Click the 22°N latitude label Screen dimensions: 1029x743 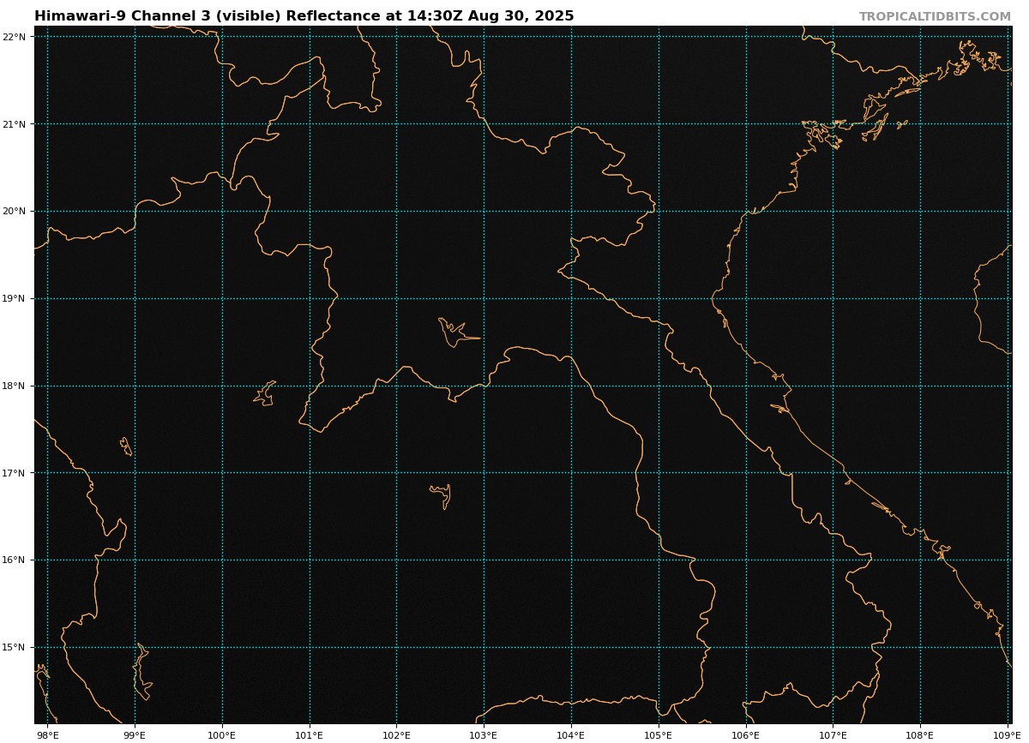15,37
